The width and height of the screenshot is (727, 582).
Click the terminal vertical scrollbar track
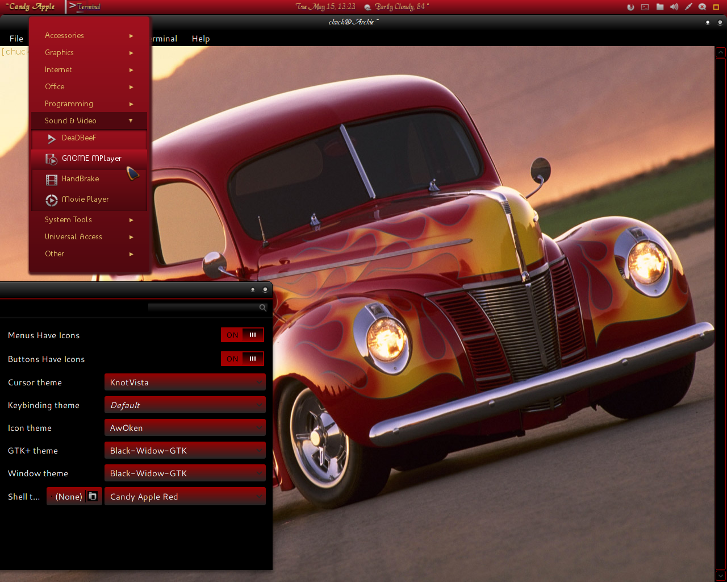[720, 314]
